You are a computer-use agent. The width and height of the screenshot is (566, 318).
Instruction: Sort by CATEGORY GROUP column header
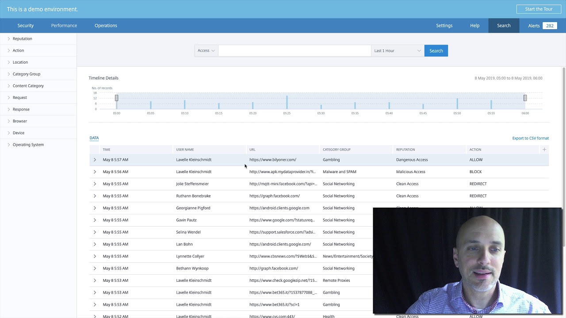pyautogui.click(x=337, y=150)
